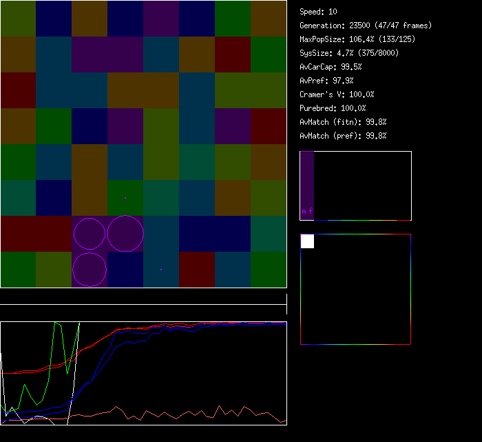Viewport: 482px width, 442px height.
Task: Select the tiny magenta dot in bottom row
Action: click(161, 269)
